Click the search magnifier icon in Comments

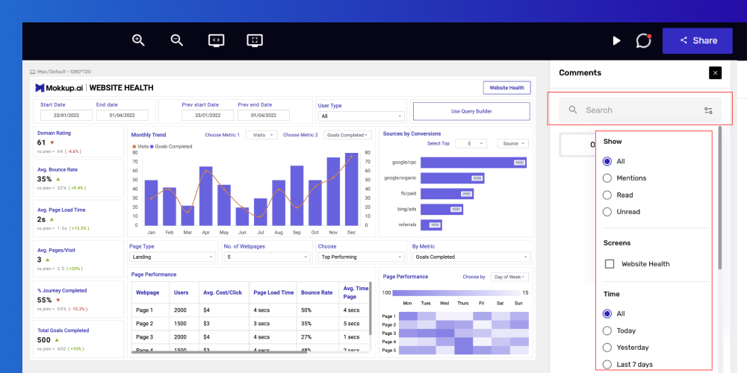pos(573,110)
